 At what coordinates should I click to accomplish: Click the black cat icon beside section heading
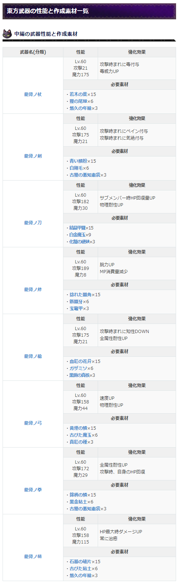pos(7,34)
